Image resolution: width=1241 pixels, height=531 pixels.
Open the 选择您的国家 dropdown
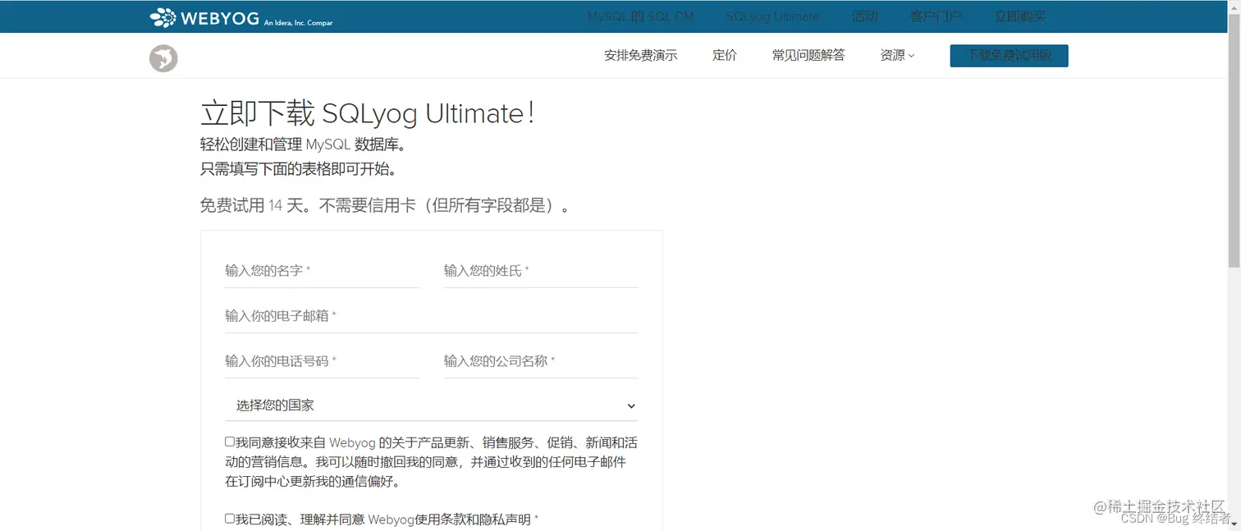432,405
